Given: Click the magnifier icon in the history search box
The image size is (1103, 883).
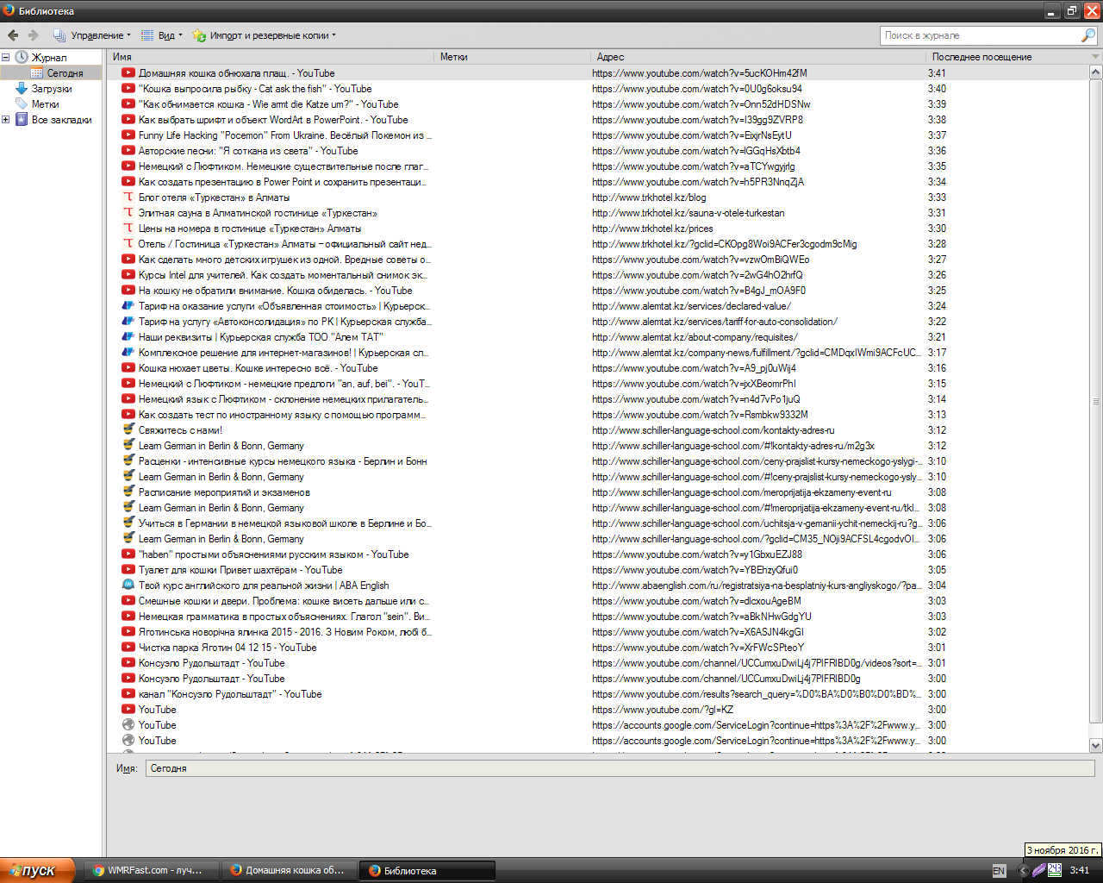Looking at the screenshot, I should tap(1088, 35).
